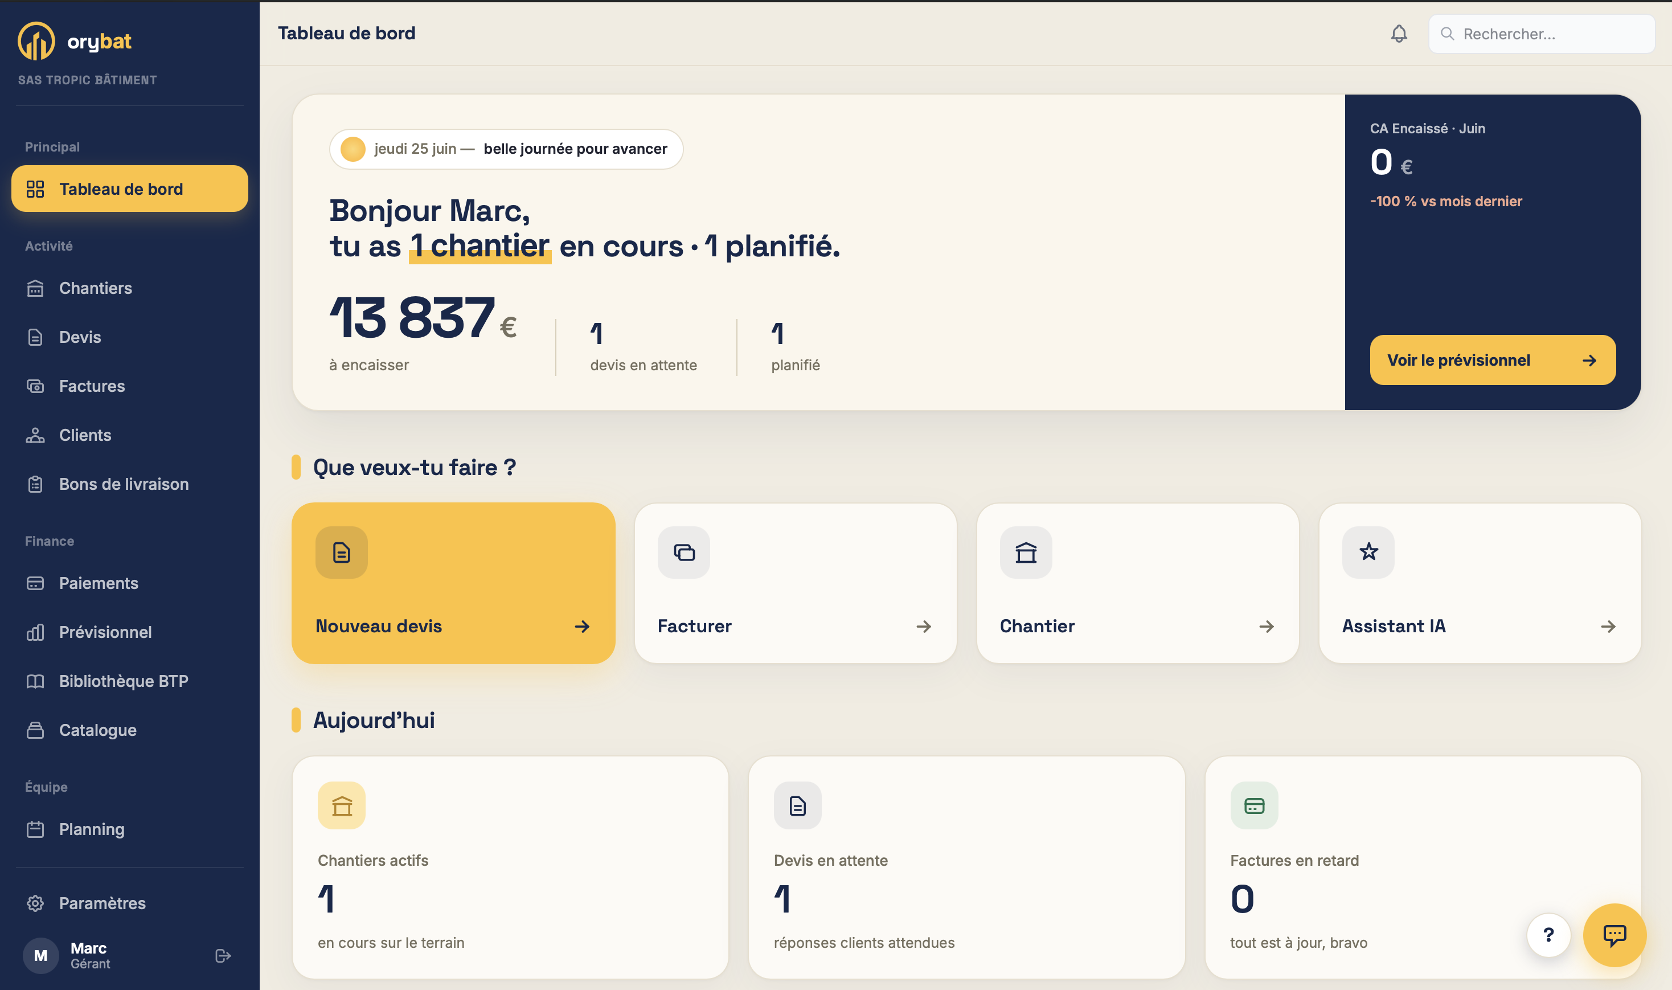Viewport: 1672px width, 990px height.
Task: Go to Paiements
Action: [129, 583]
